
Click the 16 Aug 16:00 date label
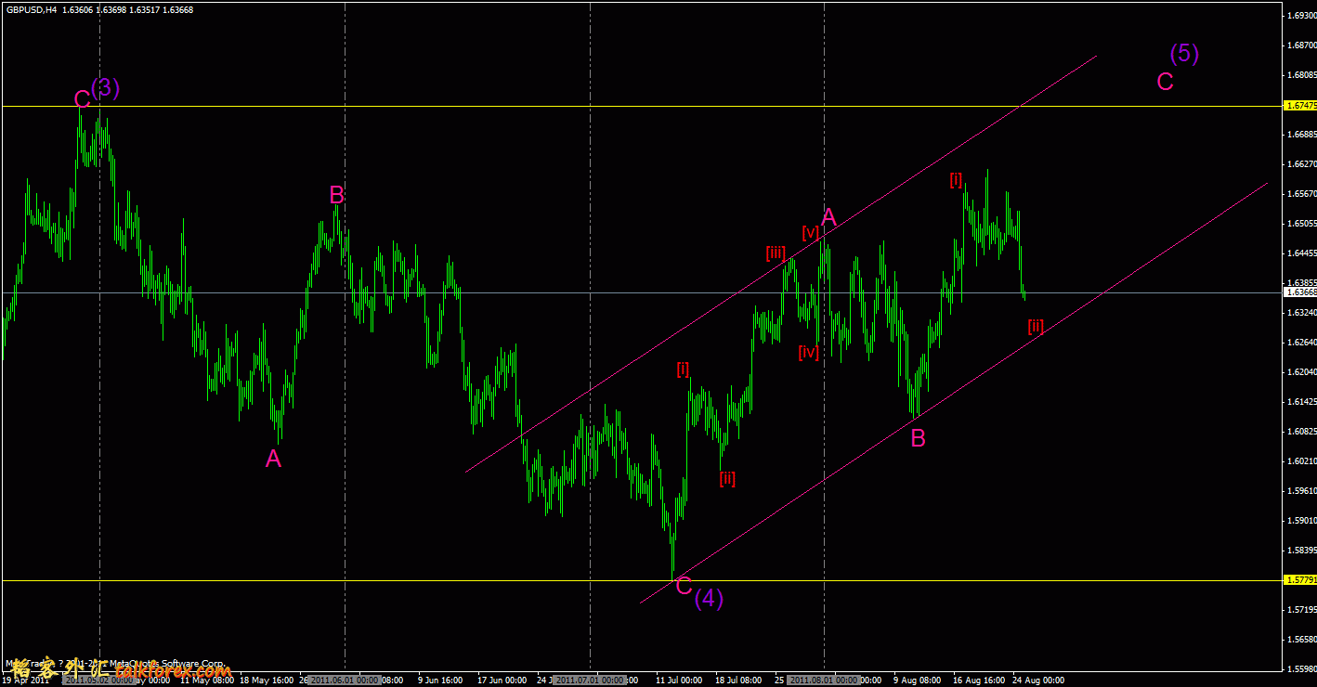tap(978, 680)
